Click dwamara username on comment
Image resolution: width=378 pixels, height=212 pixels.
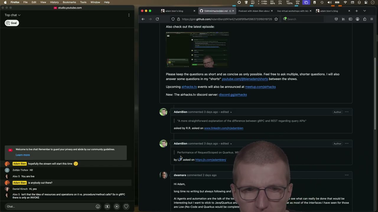(180, 175)
